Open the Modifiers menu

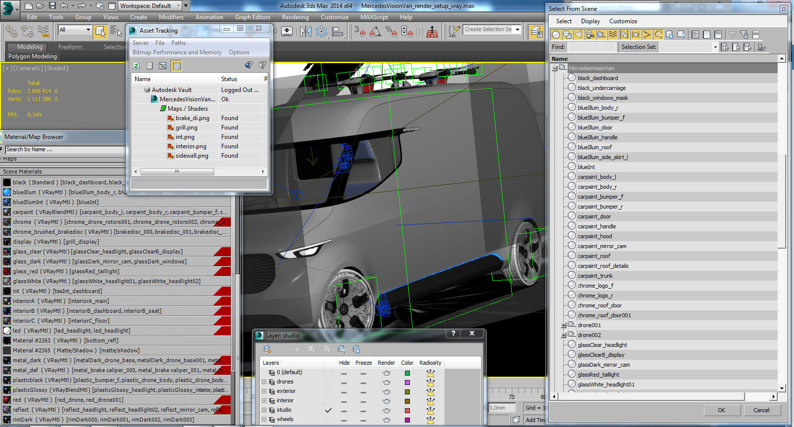click(x=171, y=17)
